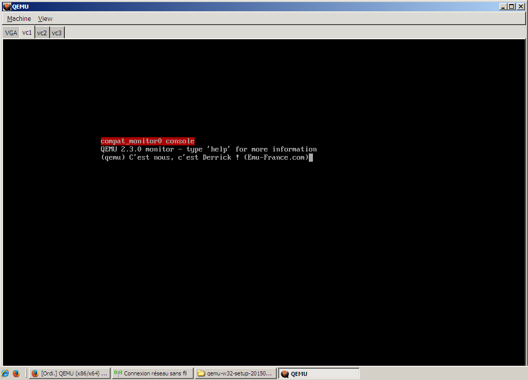
Task: Launch Firefox from quick launch
Action: 16,373
